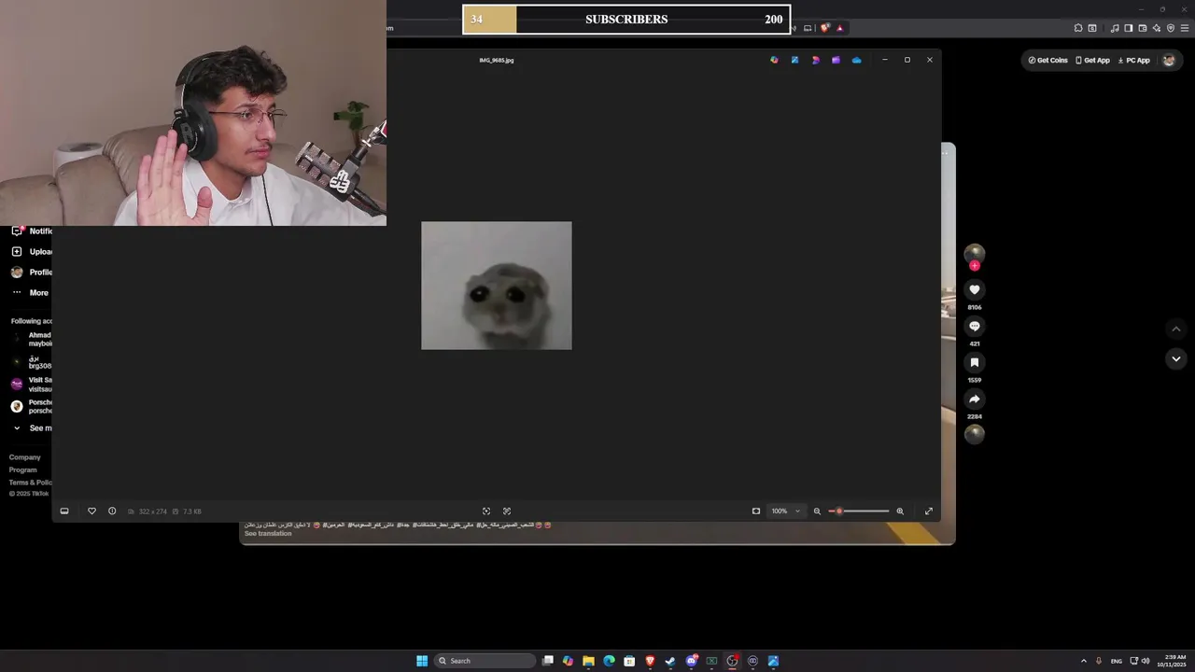Screen dimensions: 1195x672
Task: Click the taskbar Search box
Action: (485, 661)
